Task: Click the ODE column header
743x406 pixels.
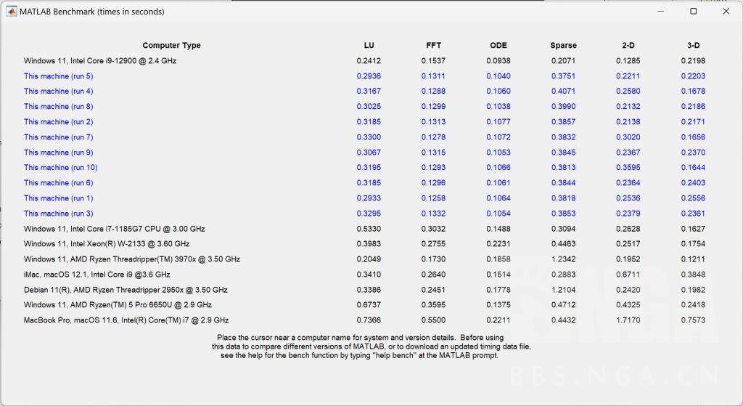Action: pyautogui.click(x=498, y=46)
